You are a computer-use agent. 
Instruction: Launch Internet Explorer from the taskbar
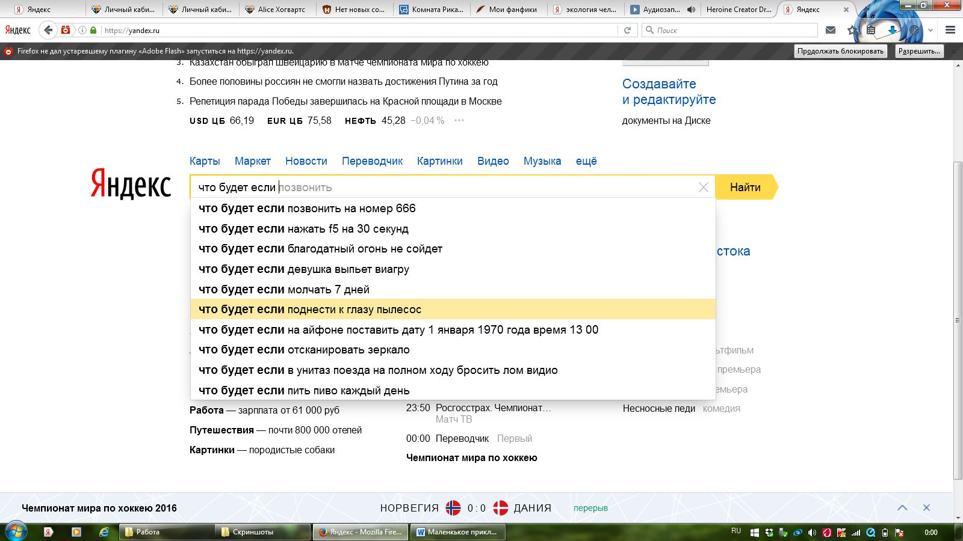point(104,532)
